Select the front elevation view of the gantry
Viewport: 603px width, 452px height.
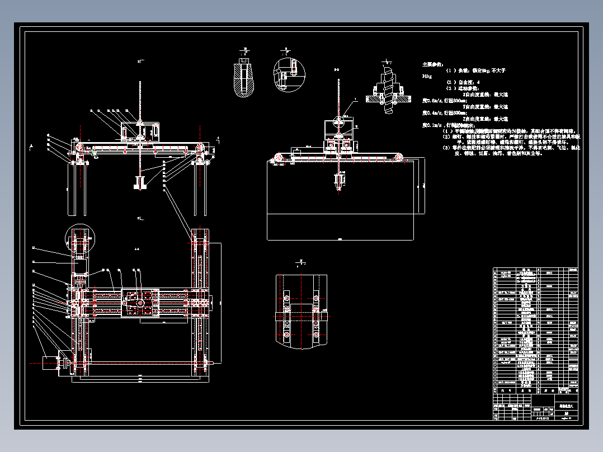140,148
